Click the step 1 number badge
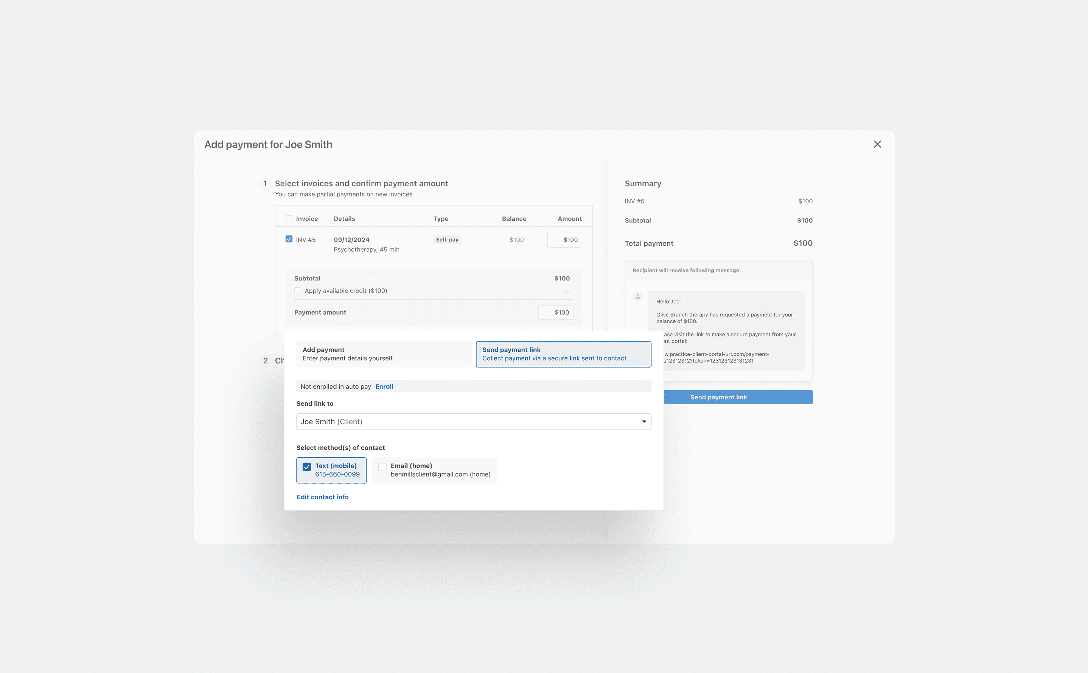 265,183
